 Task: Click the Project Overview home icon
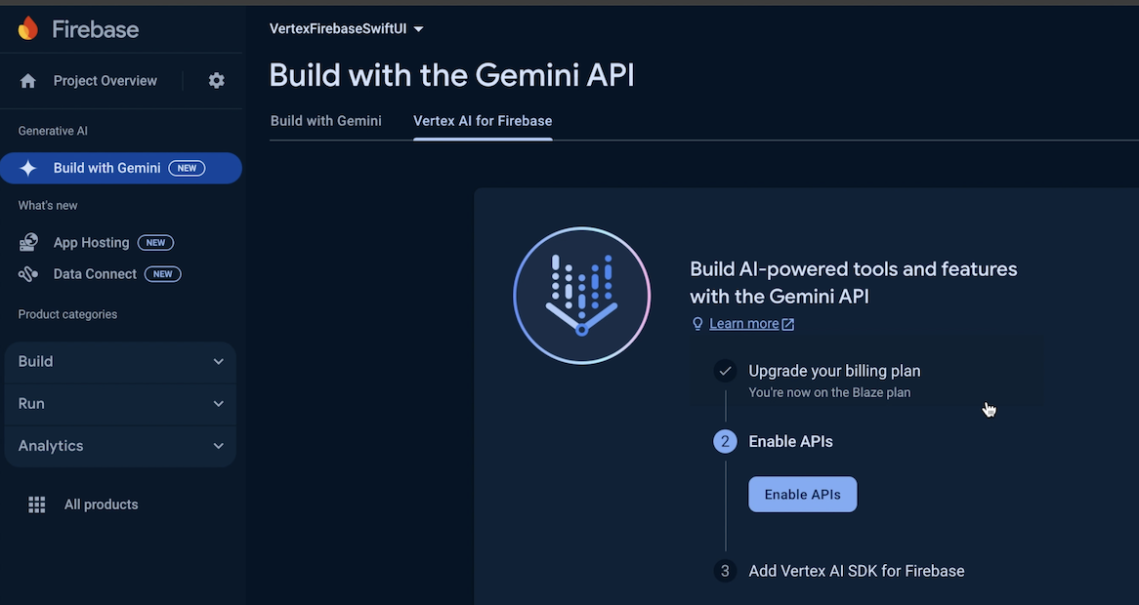pyautogui.click(x=28, y=81)
